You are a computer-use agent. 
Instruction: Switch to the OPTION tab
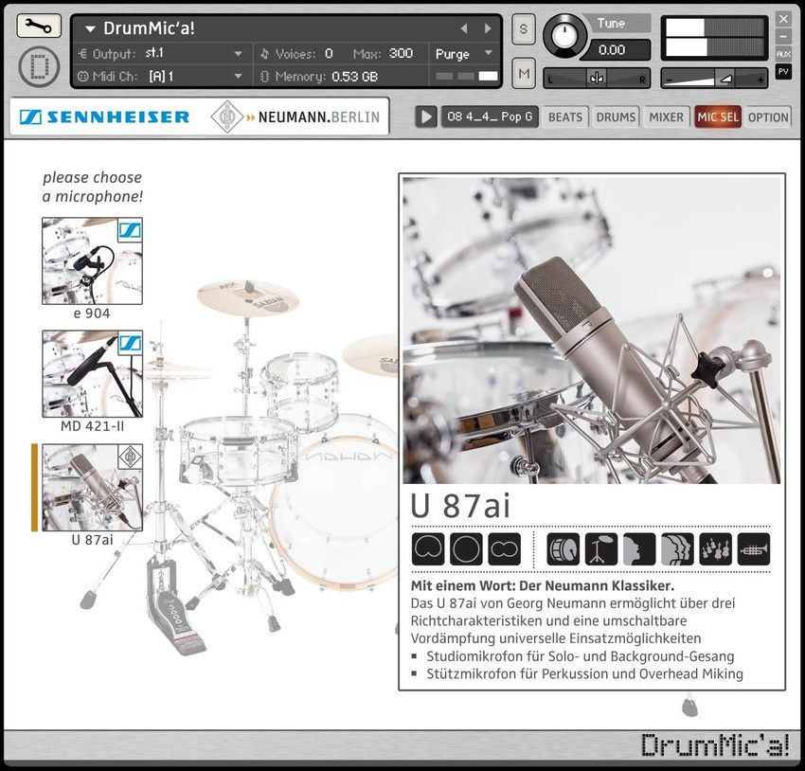(x=768, y=117)
